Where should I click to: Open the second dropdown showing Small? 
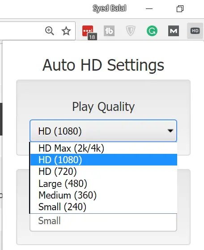pos(103,222)
